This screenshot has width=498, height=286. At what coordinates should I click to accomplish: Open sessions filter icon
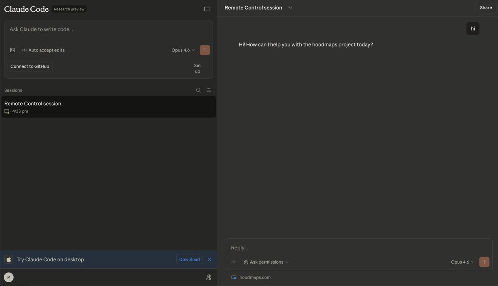coord(209,90)
